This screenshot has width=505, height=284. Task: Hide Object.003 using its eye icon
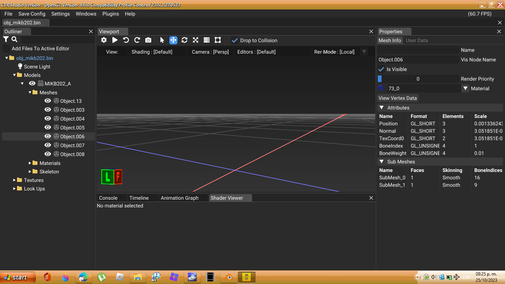48,109
